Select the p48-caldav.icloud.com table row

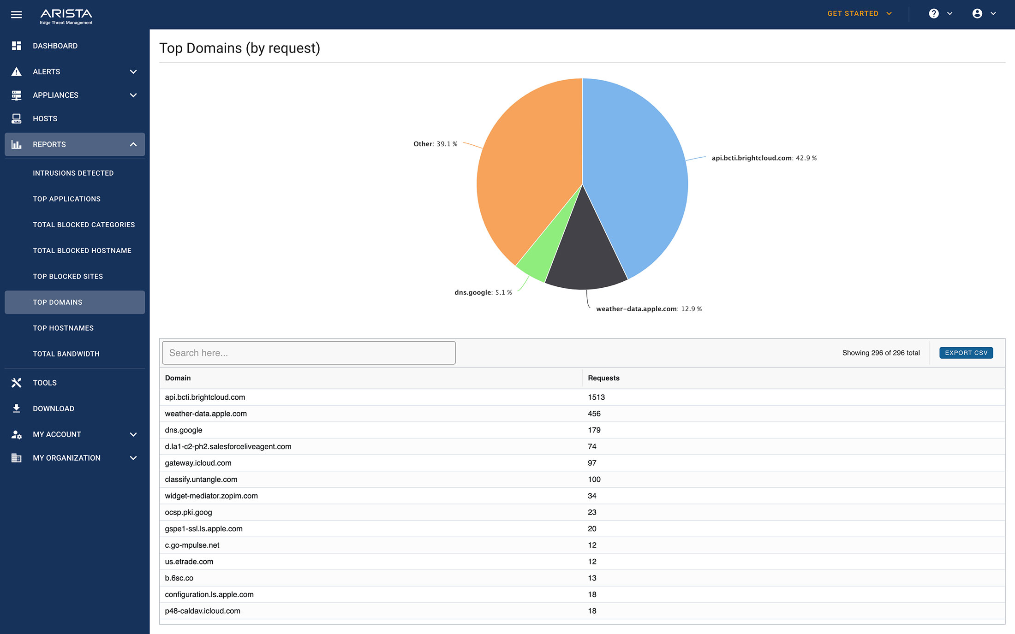pyautogui.click(x=582, y=611)
